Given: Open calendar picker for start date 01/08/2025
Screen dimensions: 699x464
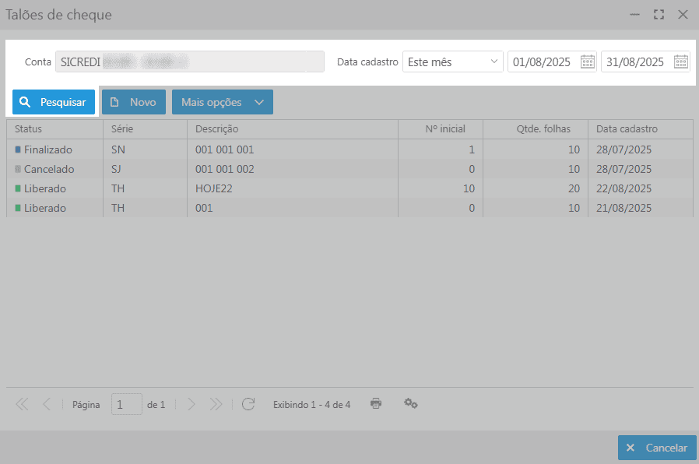Looking at the screenshot, I should tap(588, 62).
